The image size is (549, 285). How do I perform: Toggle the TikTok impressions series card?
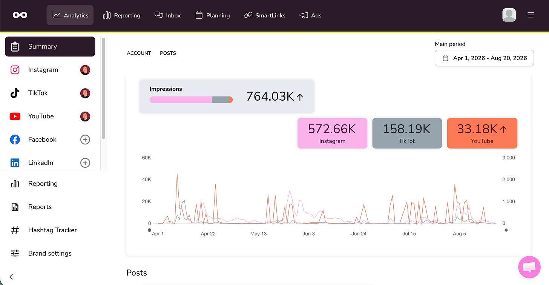pyautogui.click(x=407, y=133)
